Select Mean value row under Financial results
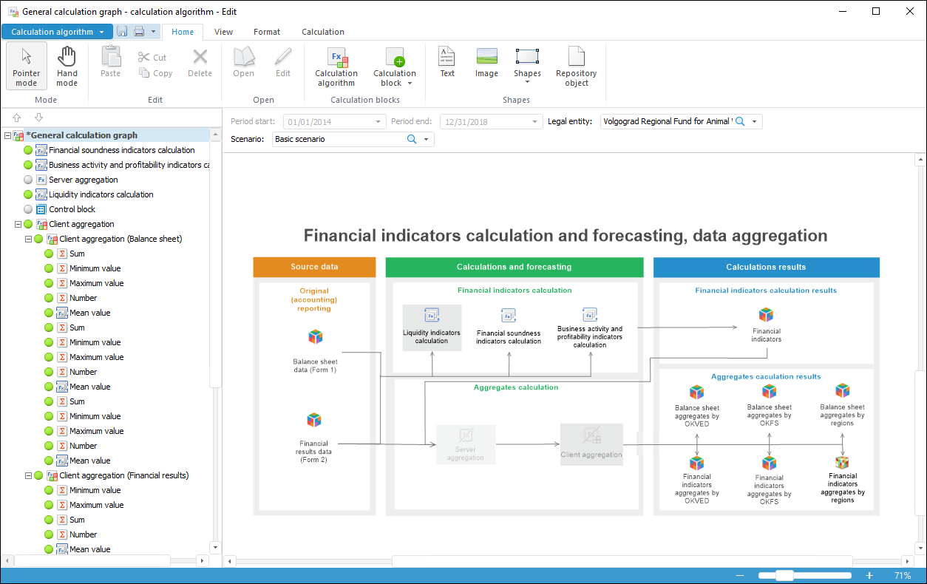The image size is (927, 584). (89, 549)
